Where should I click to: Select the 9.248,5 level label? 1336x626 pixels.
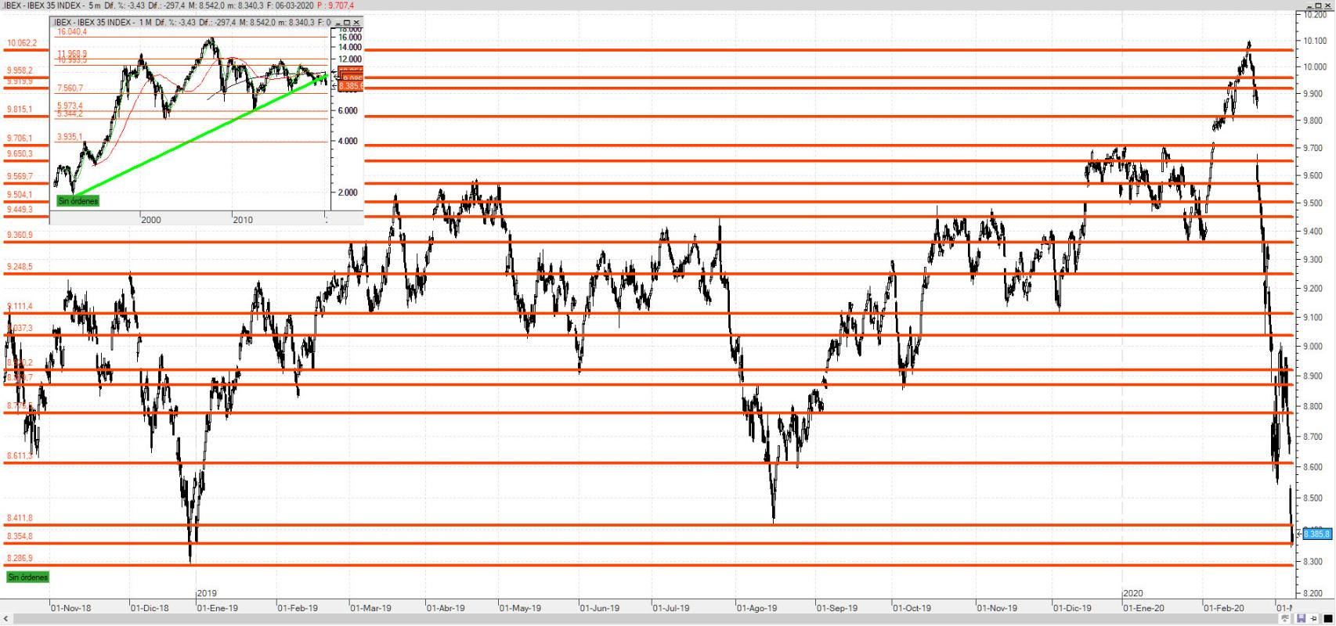coord(20,267)
